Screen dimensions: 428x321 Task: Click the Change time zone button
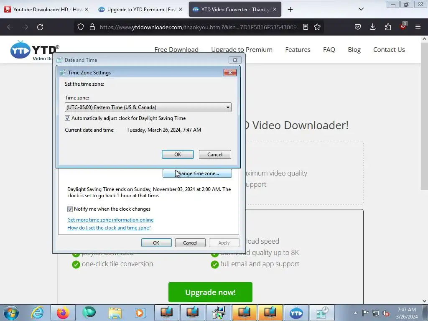click(x=197, y=173)
